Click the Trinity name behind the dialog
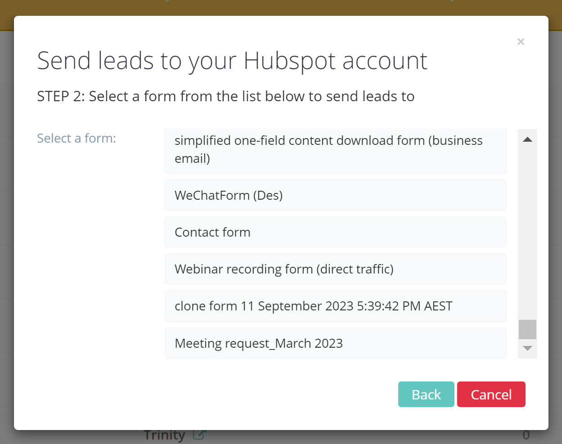The image size is (562, 444). [x=164, y=435]
